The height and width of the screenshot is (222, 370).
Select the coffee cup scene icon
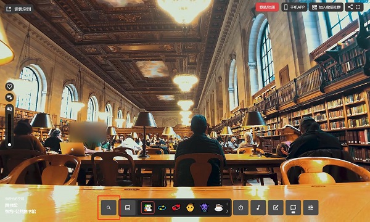[x=218, y=208]
